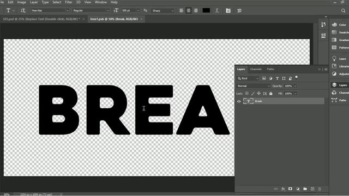The height and width of the screenshot is (196, 349).
Task: Open the search magnifier icon
Action: tap(343, 10)
